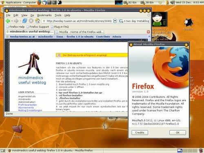Viewport: 204px width, 153px height.
Task: Go to the home page via the house icon
Action: (38, 21)
